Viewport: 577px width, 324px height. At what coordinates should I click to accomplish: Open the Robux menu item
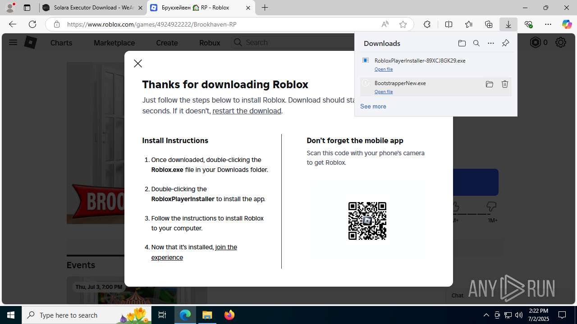(x=210, y=43)
